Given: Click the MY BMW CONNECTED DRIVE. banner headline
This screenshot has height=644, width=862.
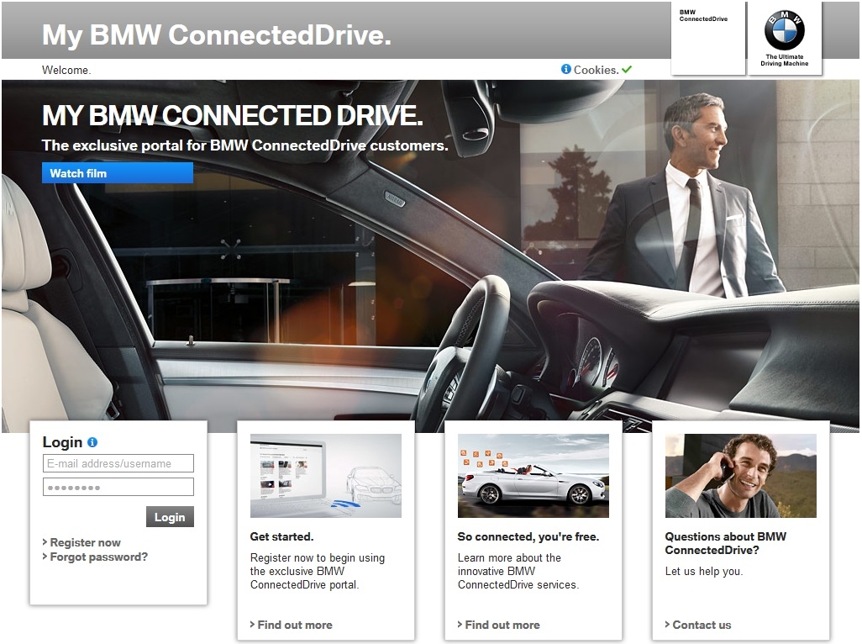Looking at the screenshot, I should click(233, 115).
